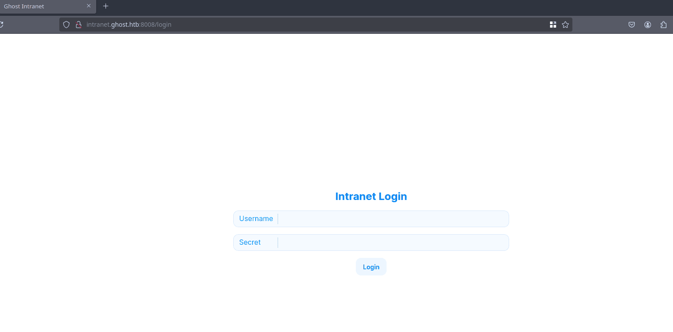
Task: Click the divider in the Username field
Action: tap(277, 218)
